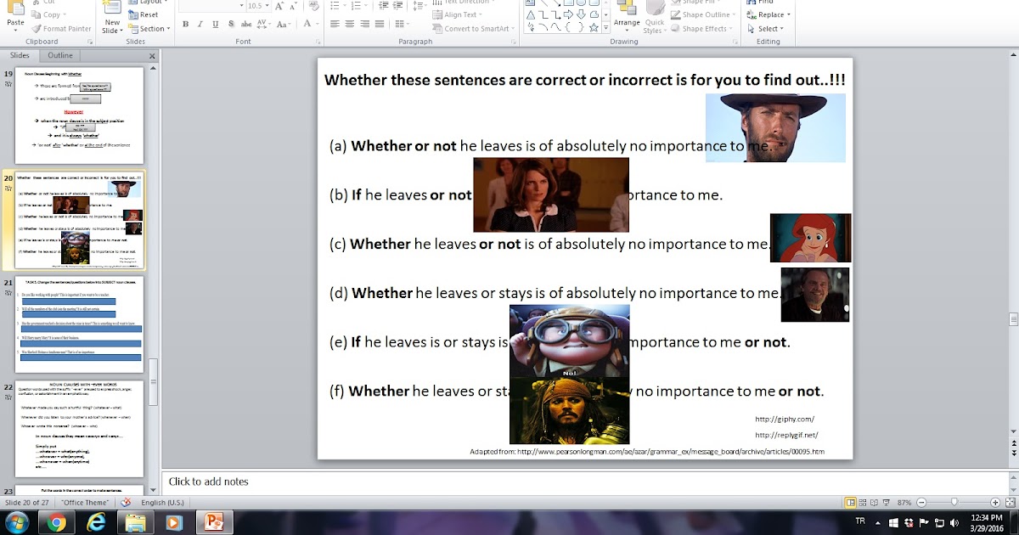1019x535 pixels.
Task: Open the Font dialog launcher
Action: 318,41
